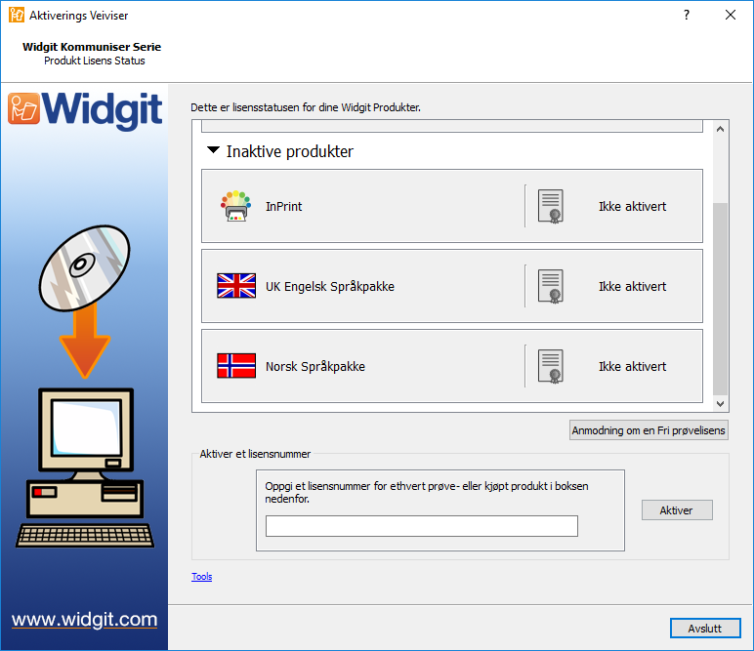Click Inaktive produkter heading text

click(289, 151)
